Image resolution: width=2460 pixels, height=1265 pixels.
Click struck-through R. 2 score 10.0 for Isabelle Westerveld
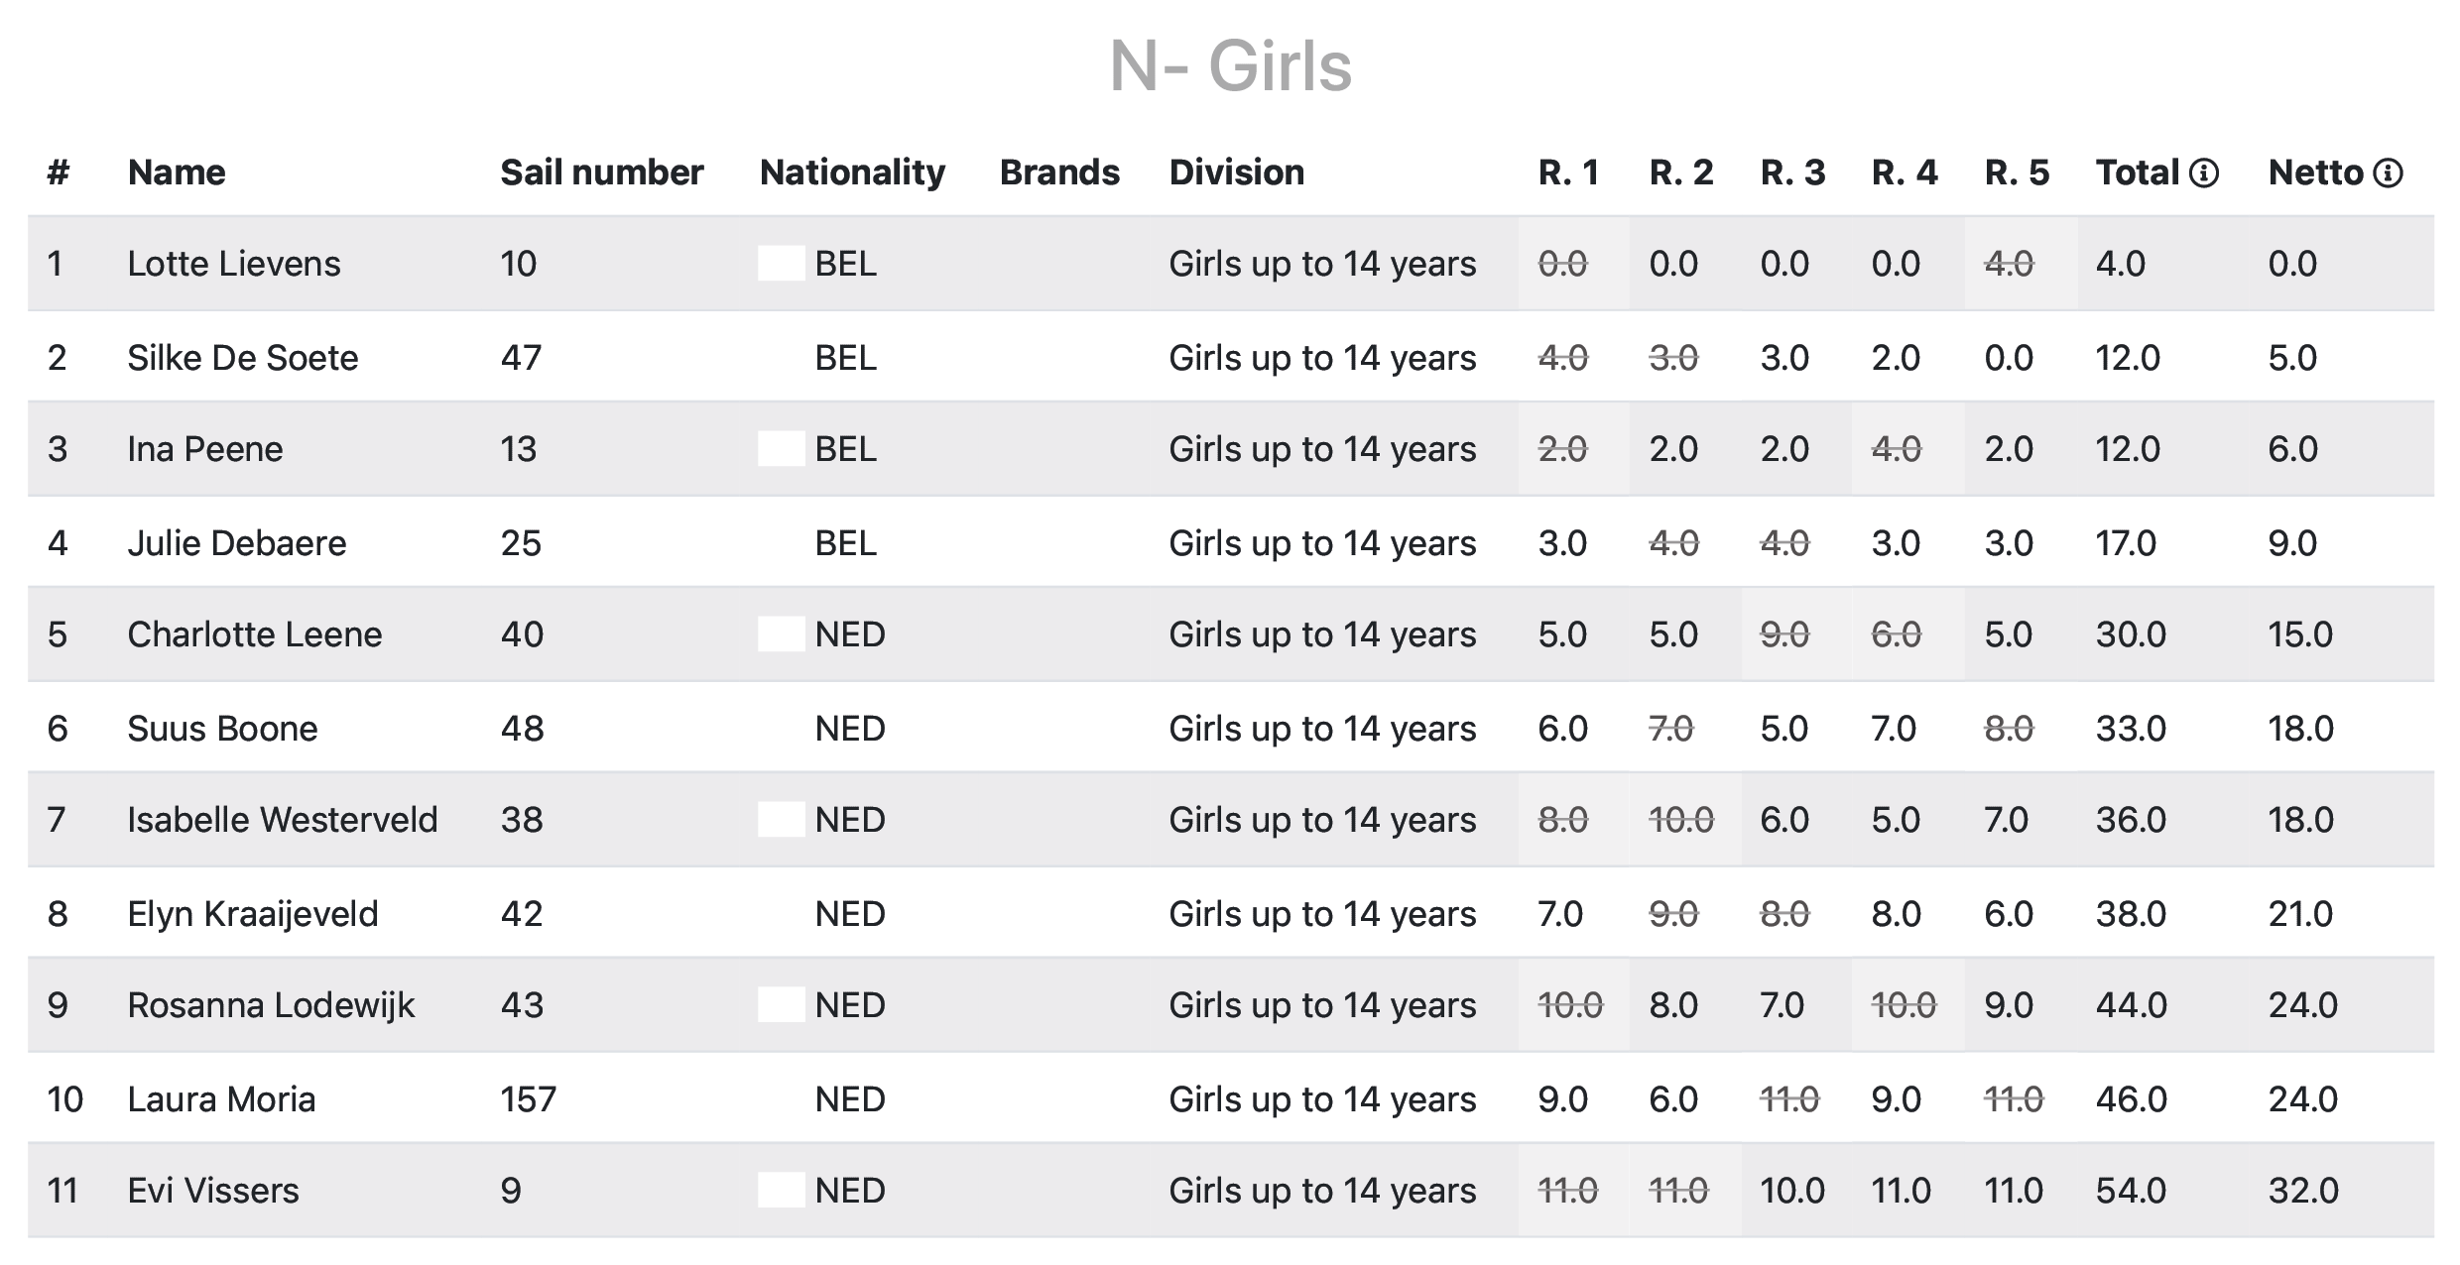1681,820
